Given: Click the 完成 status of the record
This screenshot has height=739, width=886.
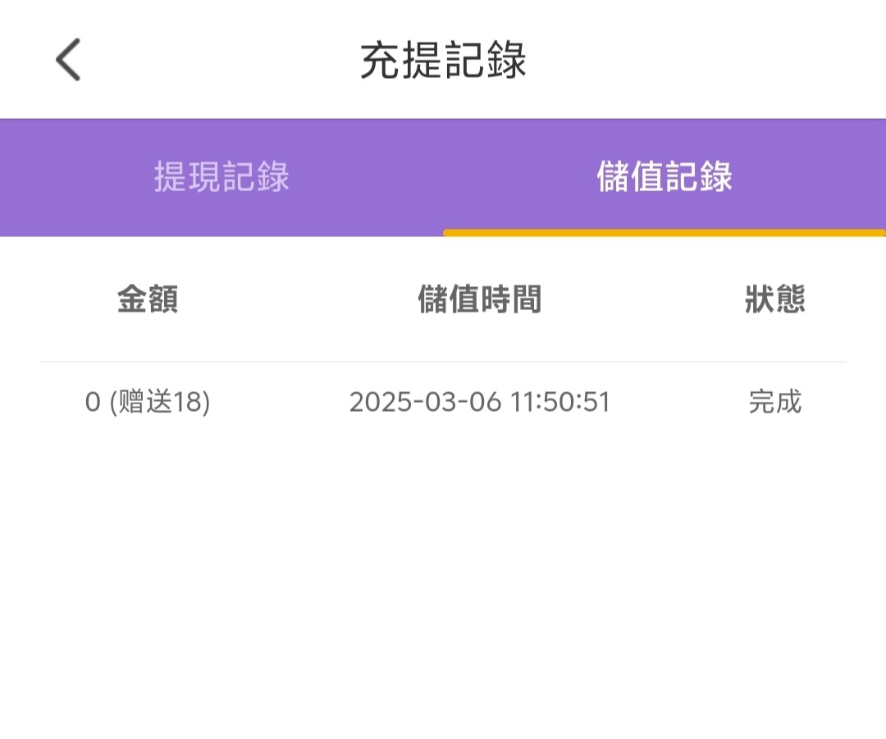Looking at the screenshot, I should 774,403.
